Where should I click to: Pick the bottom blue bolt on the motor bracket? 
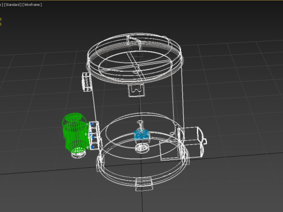[92, 147]
